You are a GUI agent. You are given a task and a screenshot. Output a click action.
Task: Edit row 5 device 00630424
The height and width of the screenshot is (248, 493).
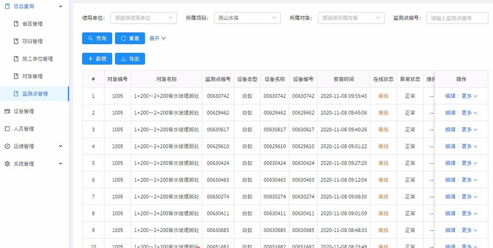[450, 163]
